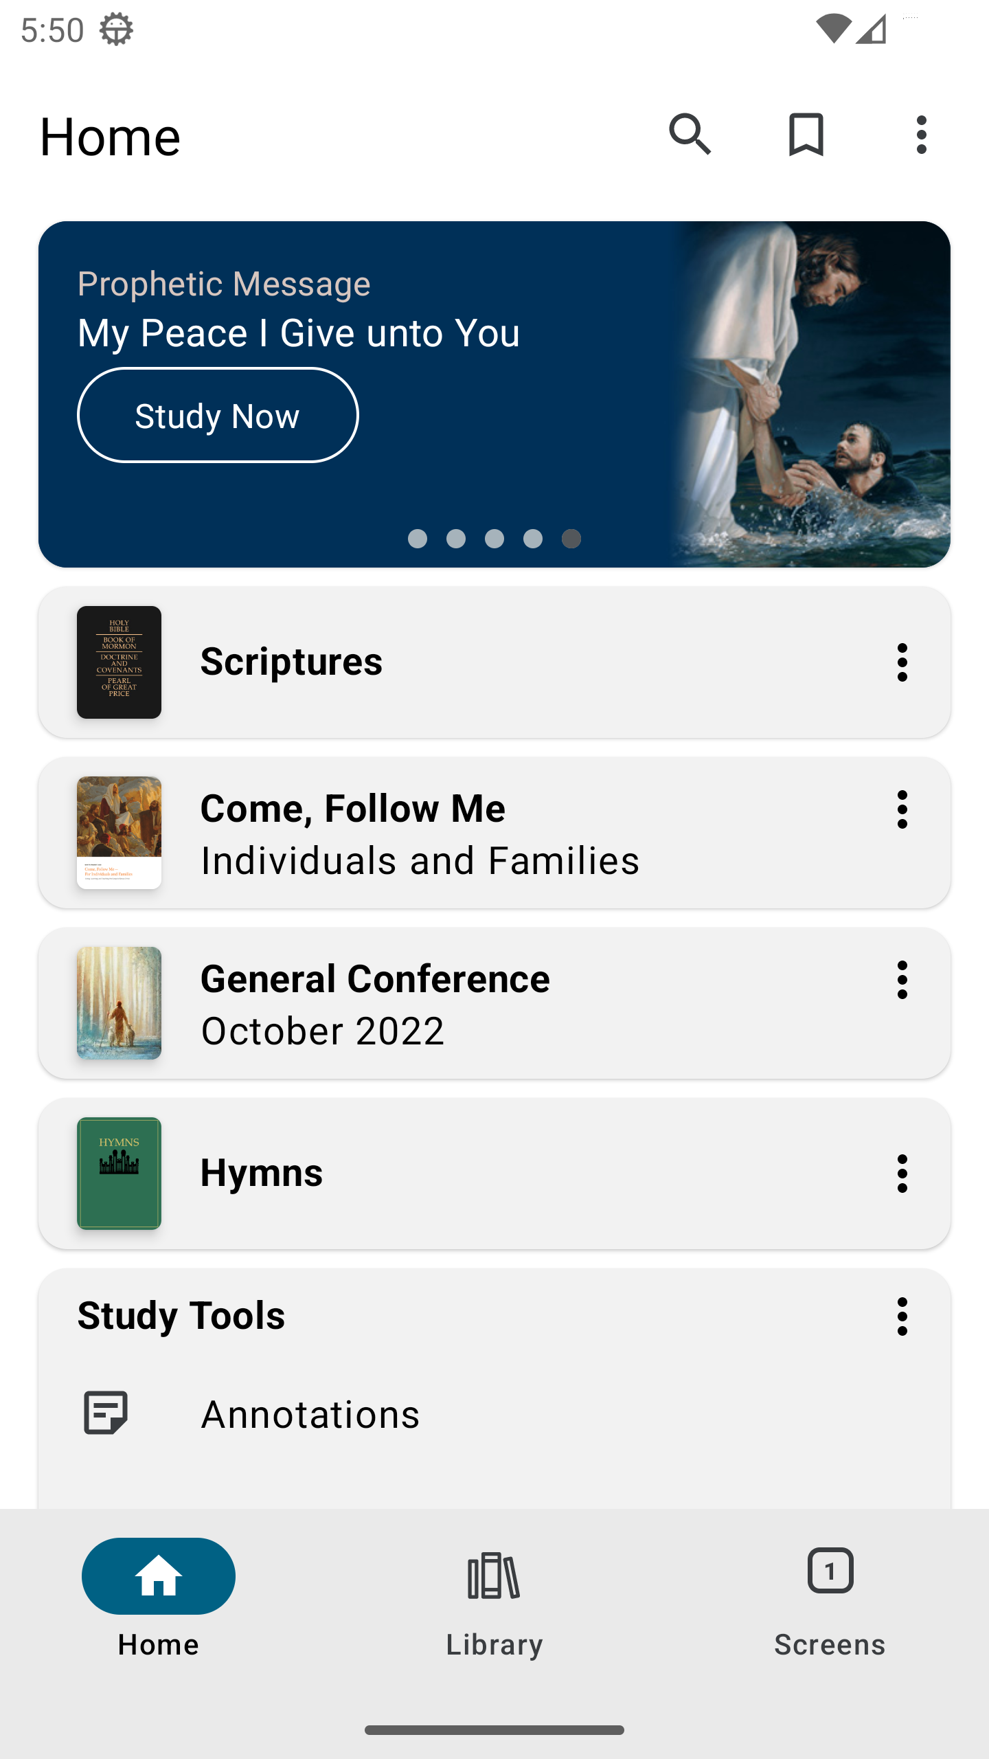Open the Come, Follow Me cover image
The height and width of the screenshot is (1759, 989).
tap(119, 833)
